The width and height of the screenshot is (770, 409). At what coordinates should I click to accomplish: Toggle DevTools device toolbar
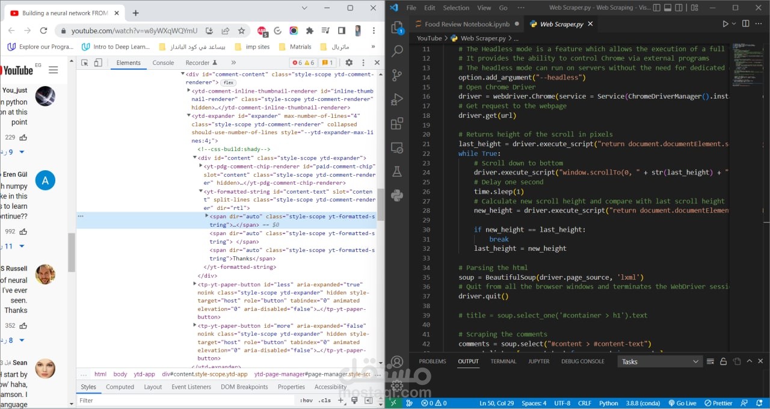(x=98, y=63)
